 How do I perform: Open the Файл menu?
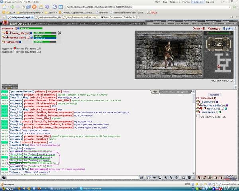coord(158,2)
